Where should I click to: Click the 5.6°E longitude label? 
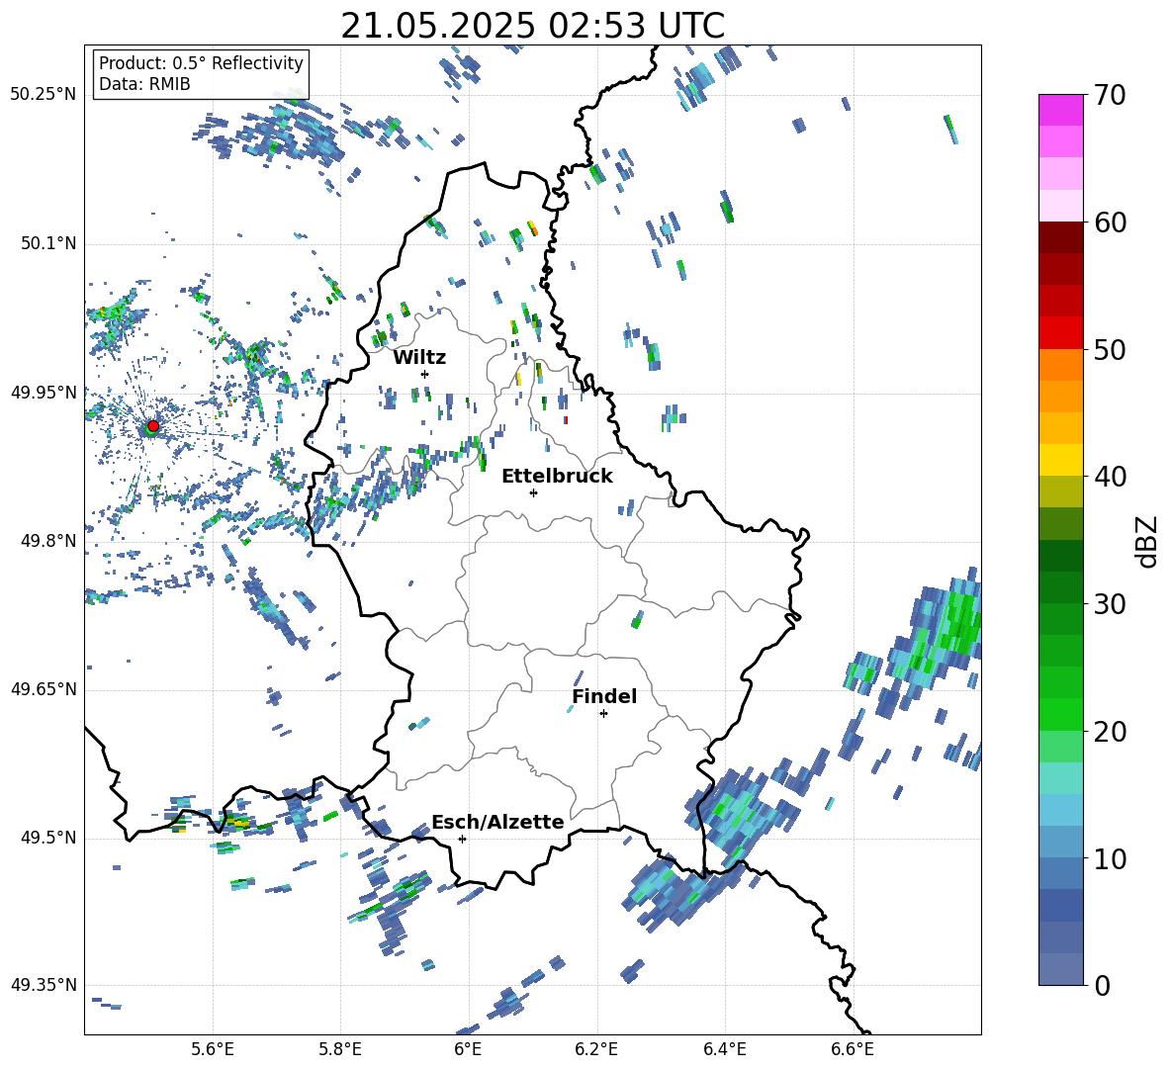pos(213,1049)
